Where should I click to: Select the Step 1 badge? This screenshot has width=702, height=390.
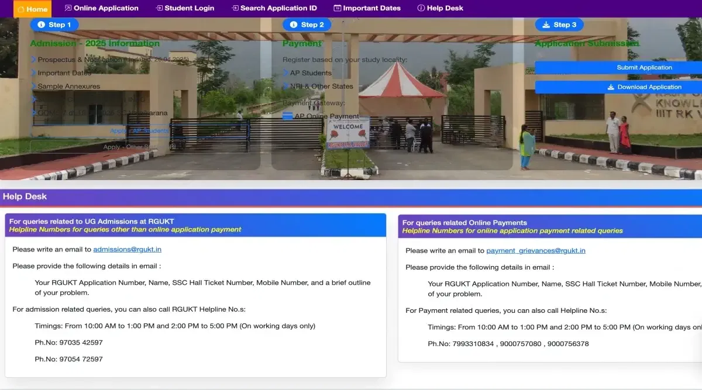click(x=54, y=25)
